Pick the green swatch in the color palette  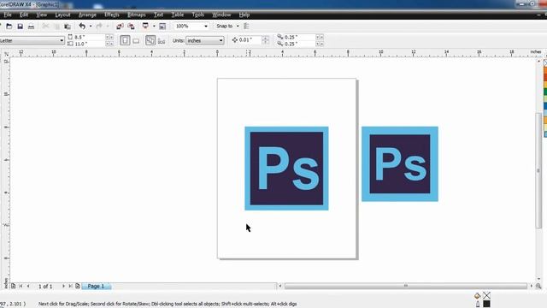click(x=545, y=92)
